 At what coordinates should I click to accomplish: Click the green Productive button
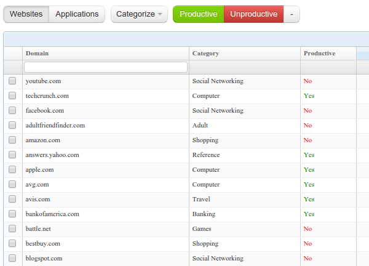199,14
